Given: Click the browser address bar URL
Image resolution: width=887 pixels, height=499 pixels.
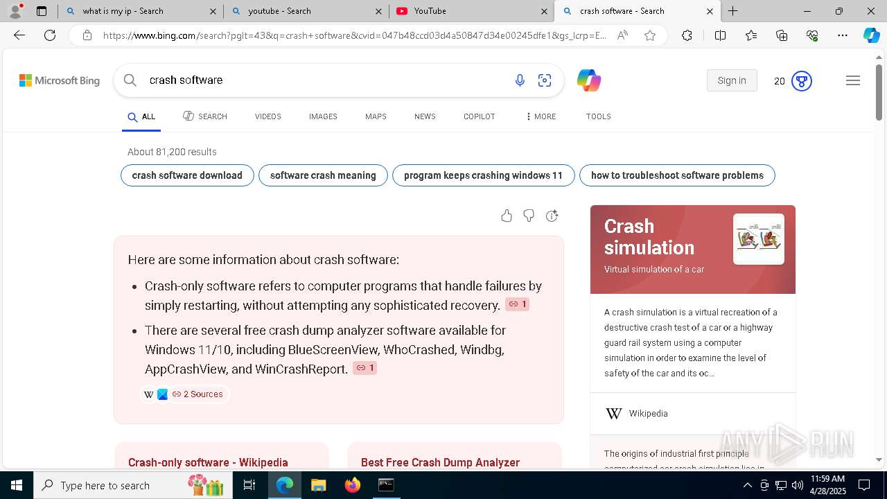Looking at the screenshot, I should click(x=355, y=35).
